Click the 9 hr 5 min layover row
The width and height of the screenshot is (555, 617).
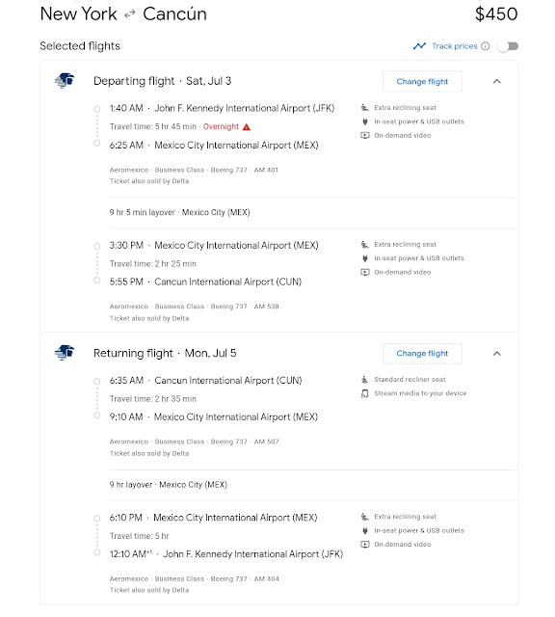pyautogui.click(x=313, y=212)
